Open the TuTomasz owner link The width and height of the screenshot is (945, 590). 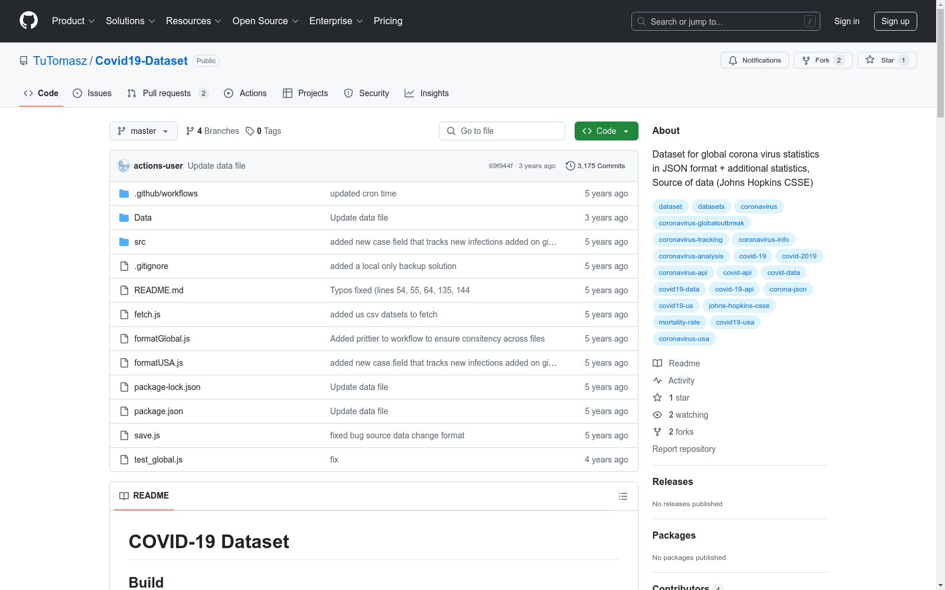coord(60,61)
